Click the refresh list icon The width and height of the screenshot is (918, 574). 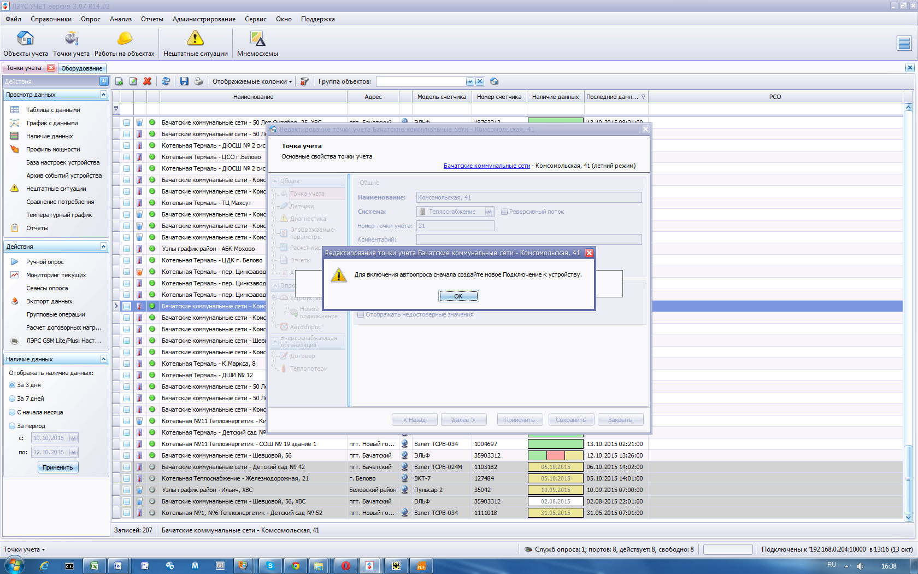166,81
